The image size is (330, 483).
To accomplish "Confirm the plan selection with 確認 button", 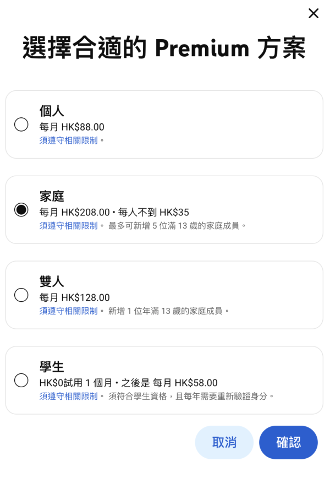I will coord(288,442).
